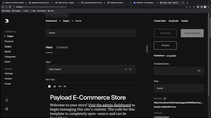211x118 pixels.
Task: Switch to the payloadcms/payload GitHub tab
Action: [93, 3]
